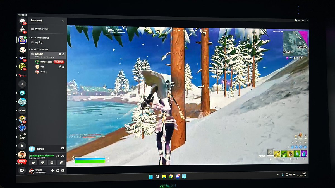Open the blue shield crest server icon
This screenshot has height=188, width=335.
click(x=22, y=128)
